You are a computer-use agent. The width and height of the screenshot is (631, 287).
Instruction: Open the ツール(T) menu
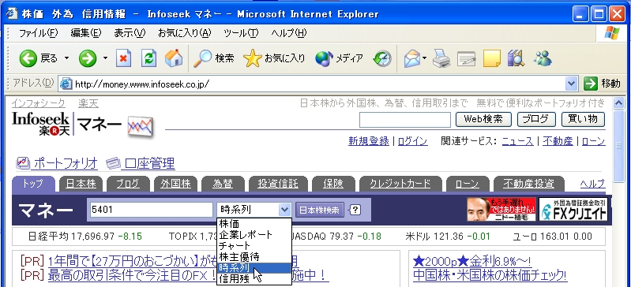click(x=241, y=33)
